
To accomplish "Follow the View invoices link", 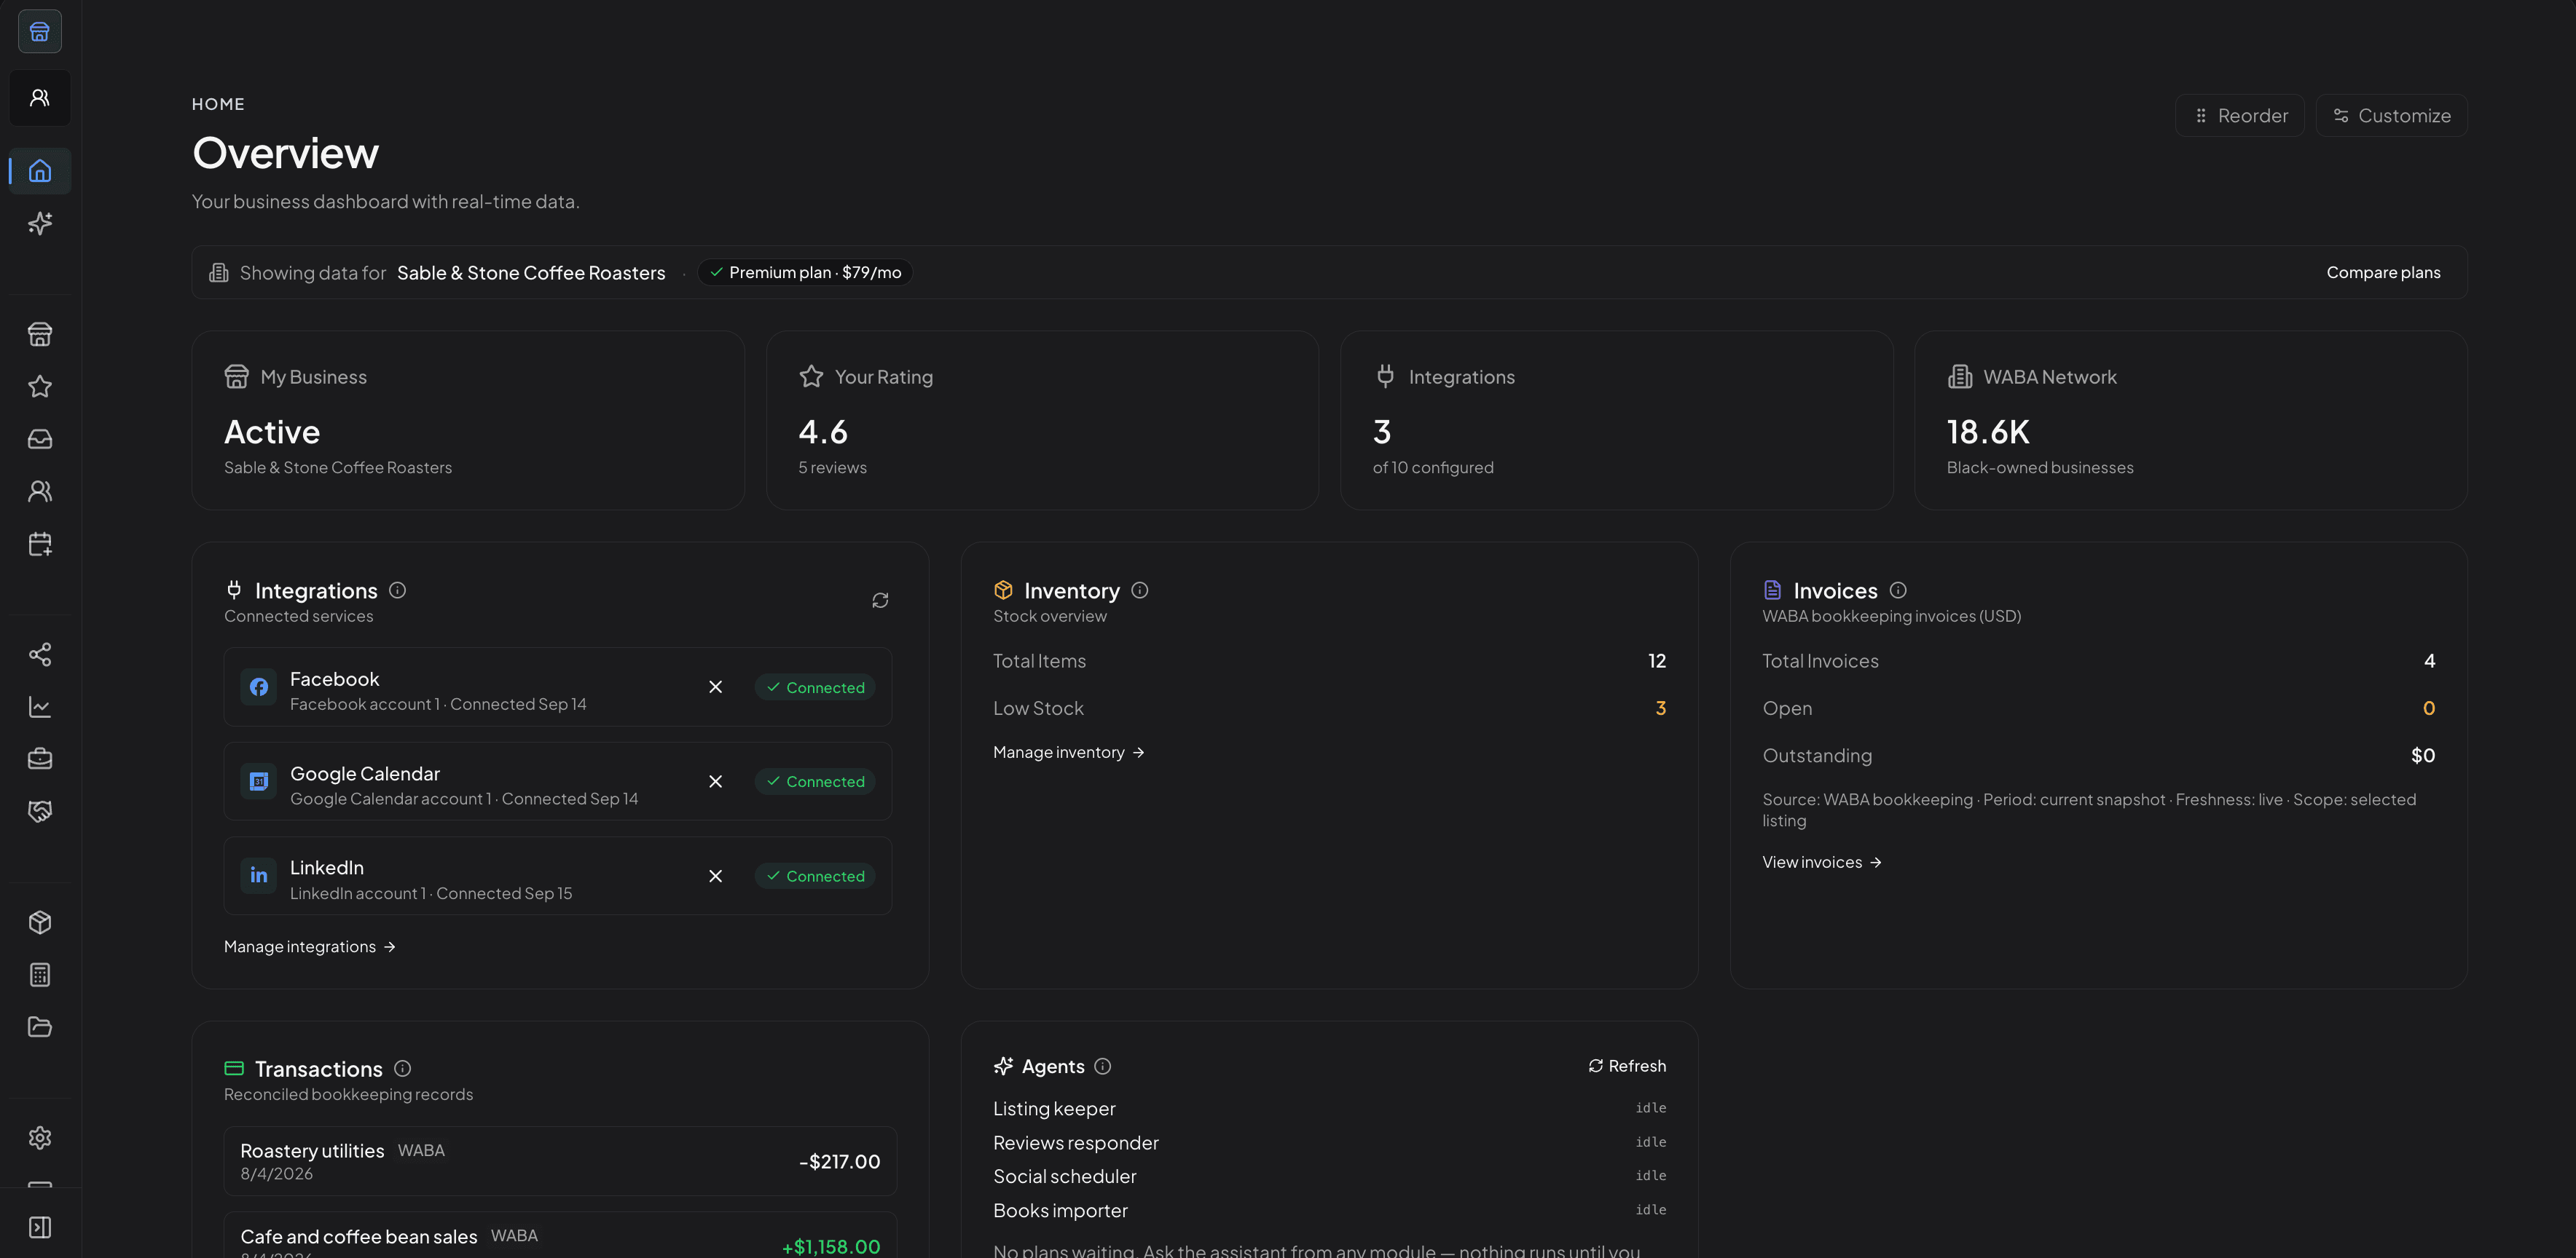I will (x=1822, y=862).
